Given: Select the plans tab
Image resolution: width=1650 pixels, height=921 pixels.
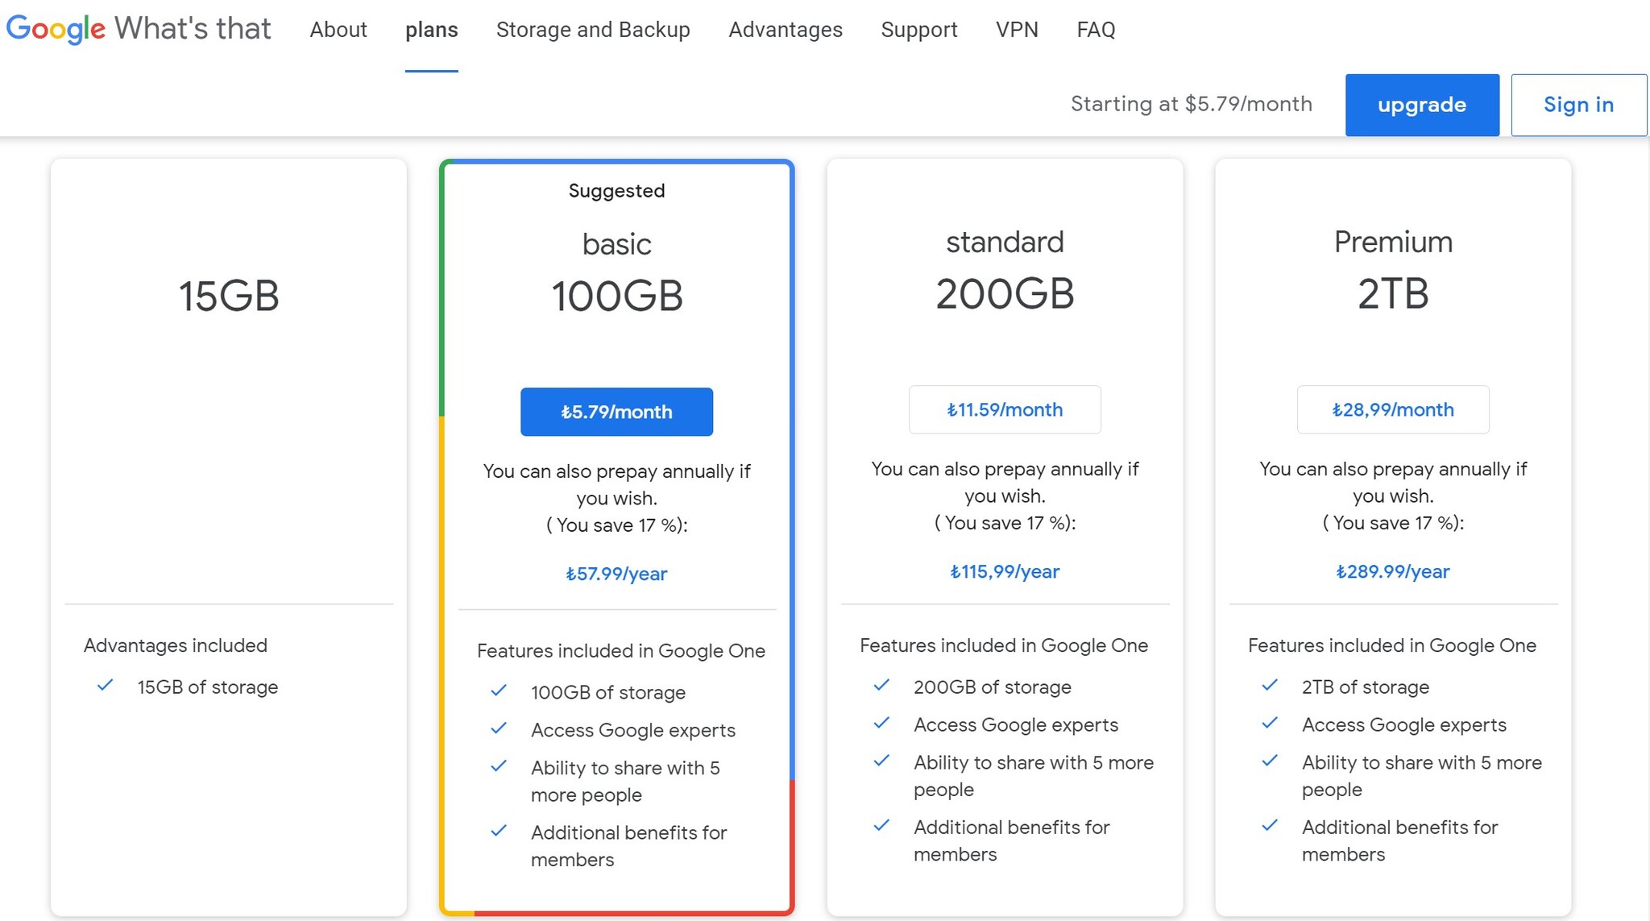Looking at the screenshot, I should click(x=432, y=30).
